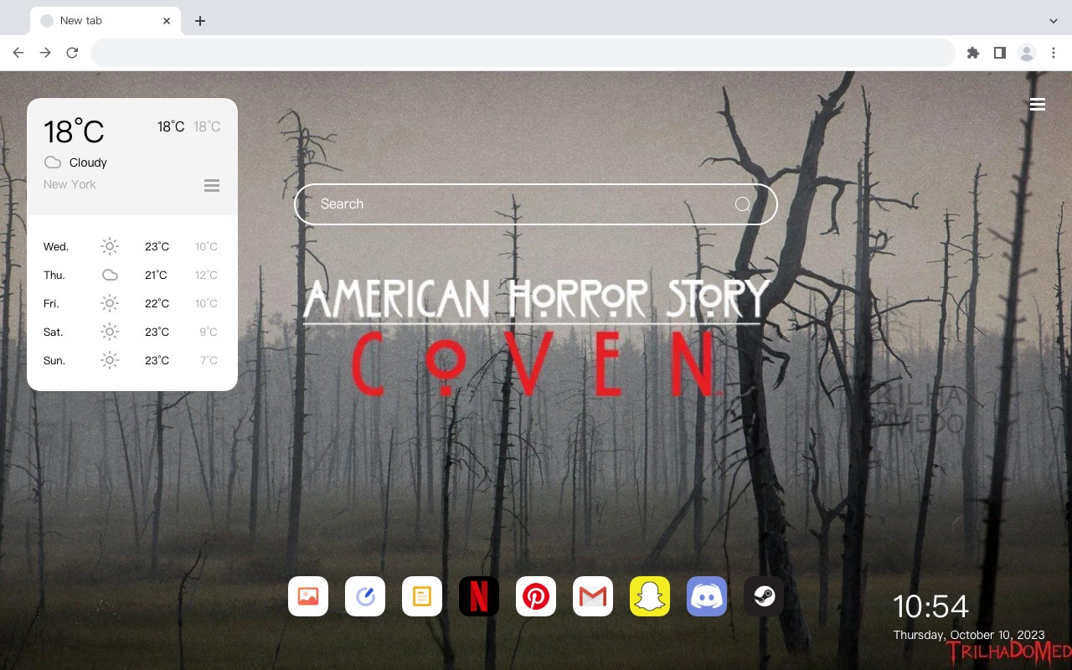Open the Steam shortcut

(x=764, y=596)
